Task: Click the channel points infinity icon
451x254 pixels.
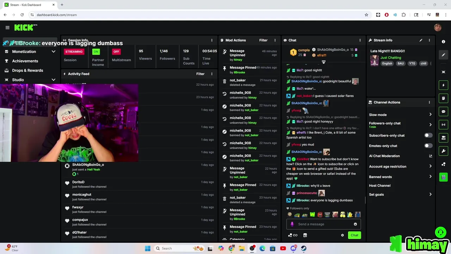Action: point(293,235)
